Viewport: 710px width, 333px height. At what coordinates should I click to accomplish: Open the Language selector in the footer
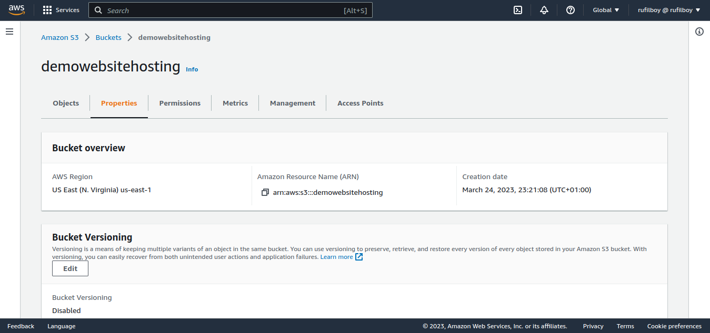[62, 326]
